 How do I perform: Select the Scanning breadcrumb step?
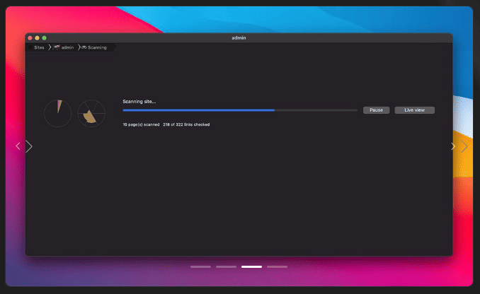click(x=97, y=47)
